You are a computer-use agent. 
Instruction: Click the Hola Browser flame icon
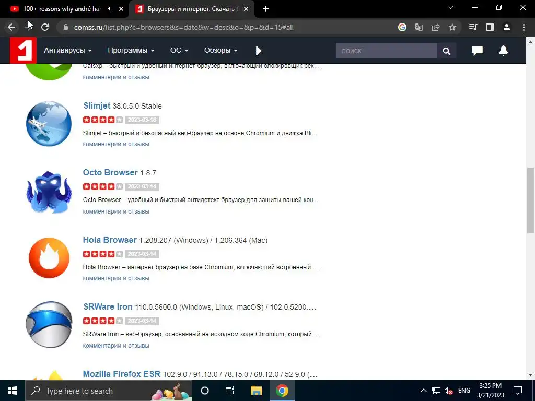pyautogui.click(x=49, y=258)
